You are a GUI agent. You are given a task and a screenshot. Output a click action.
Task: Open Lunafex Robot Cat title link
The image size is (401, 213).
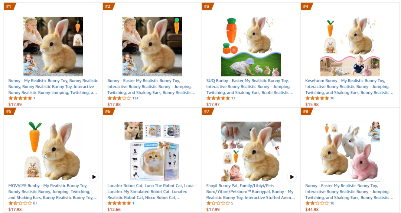tap(152, 192)
